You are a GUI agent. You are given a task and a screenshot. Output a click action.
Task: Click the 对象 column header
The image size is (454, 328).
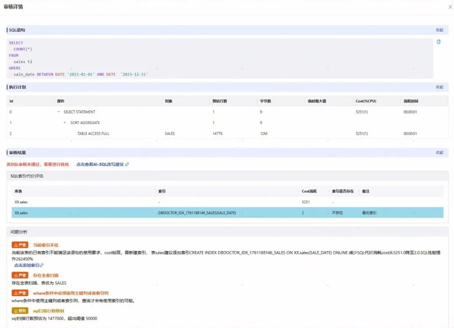tap(169, 101)
